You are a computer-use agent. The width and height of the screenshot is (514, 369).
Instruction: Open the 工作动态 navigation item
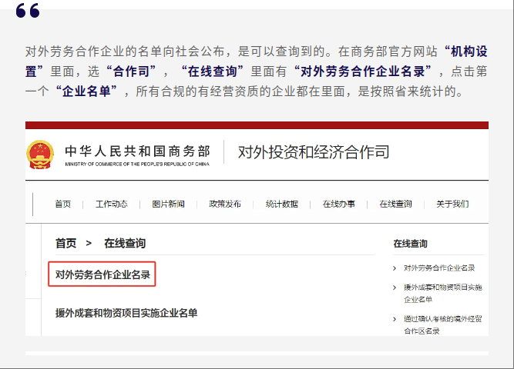112,204
